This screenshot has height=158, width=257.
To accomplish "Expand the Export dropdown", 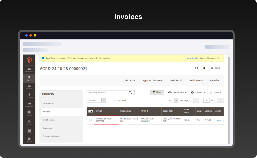I will (x=216, y=93).
